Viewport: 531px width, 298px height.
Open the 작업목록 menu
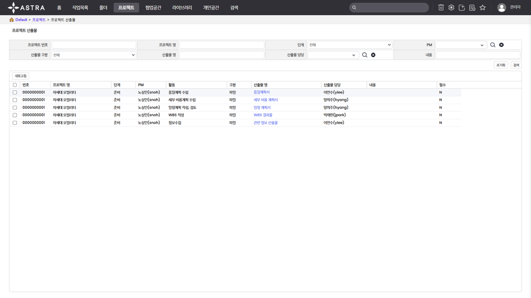click(x=80, y=8)
